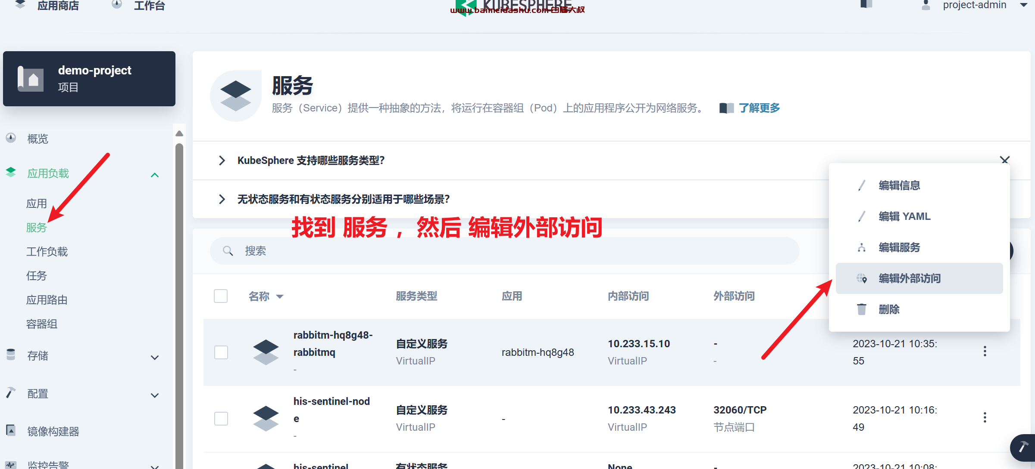Click the 外部访问 column header
The width and height of the screenshot is (1035, 469).
click(734, 296)
